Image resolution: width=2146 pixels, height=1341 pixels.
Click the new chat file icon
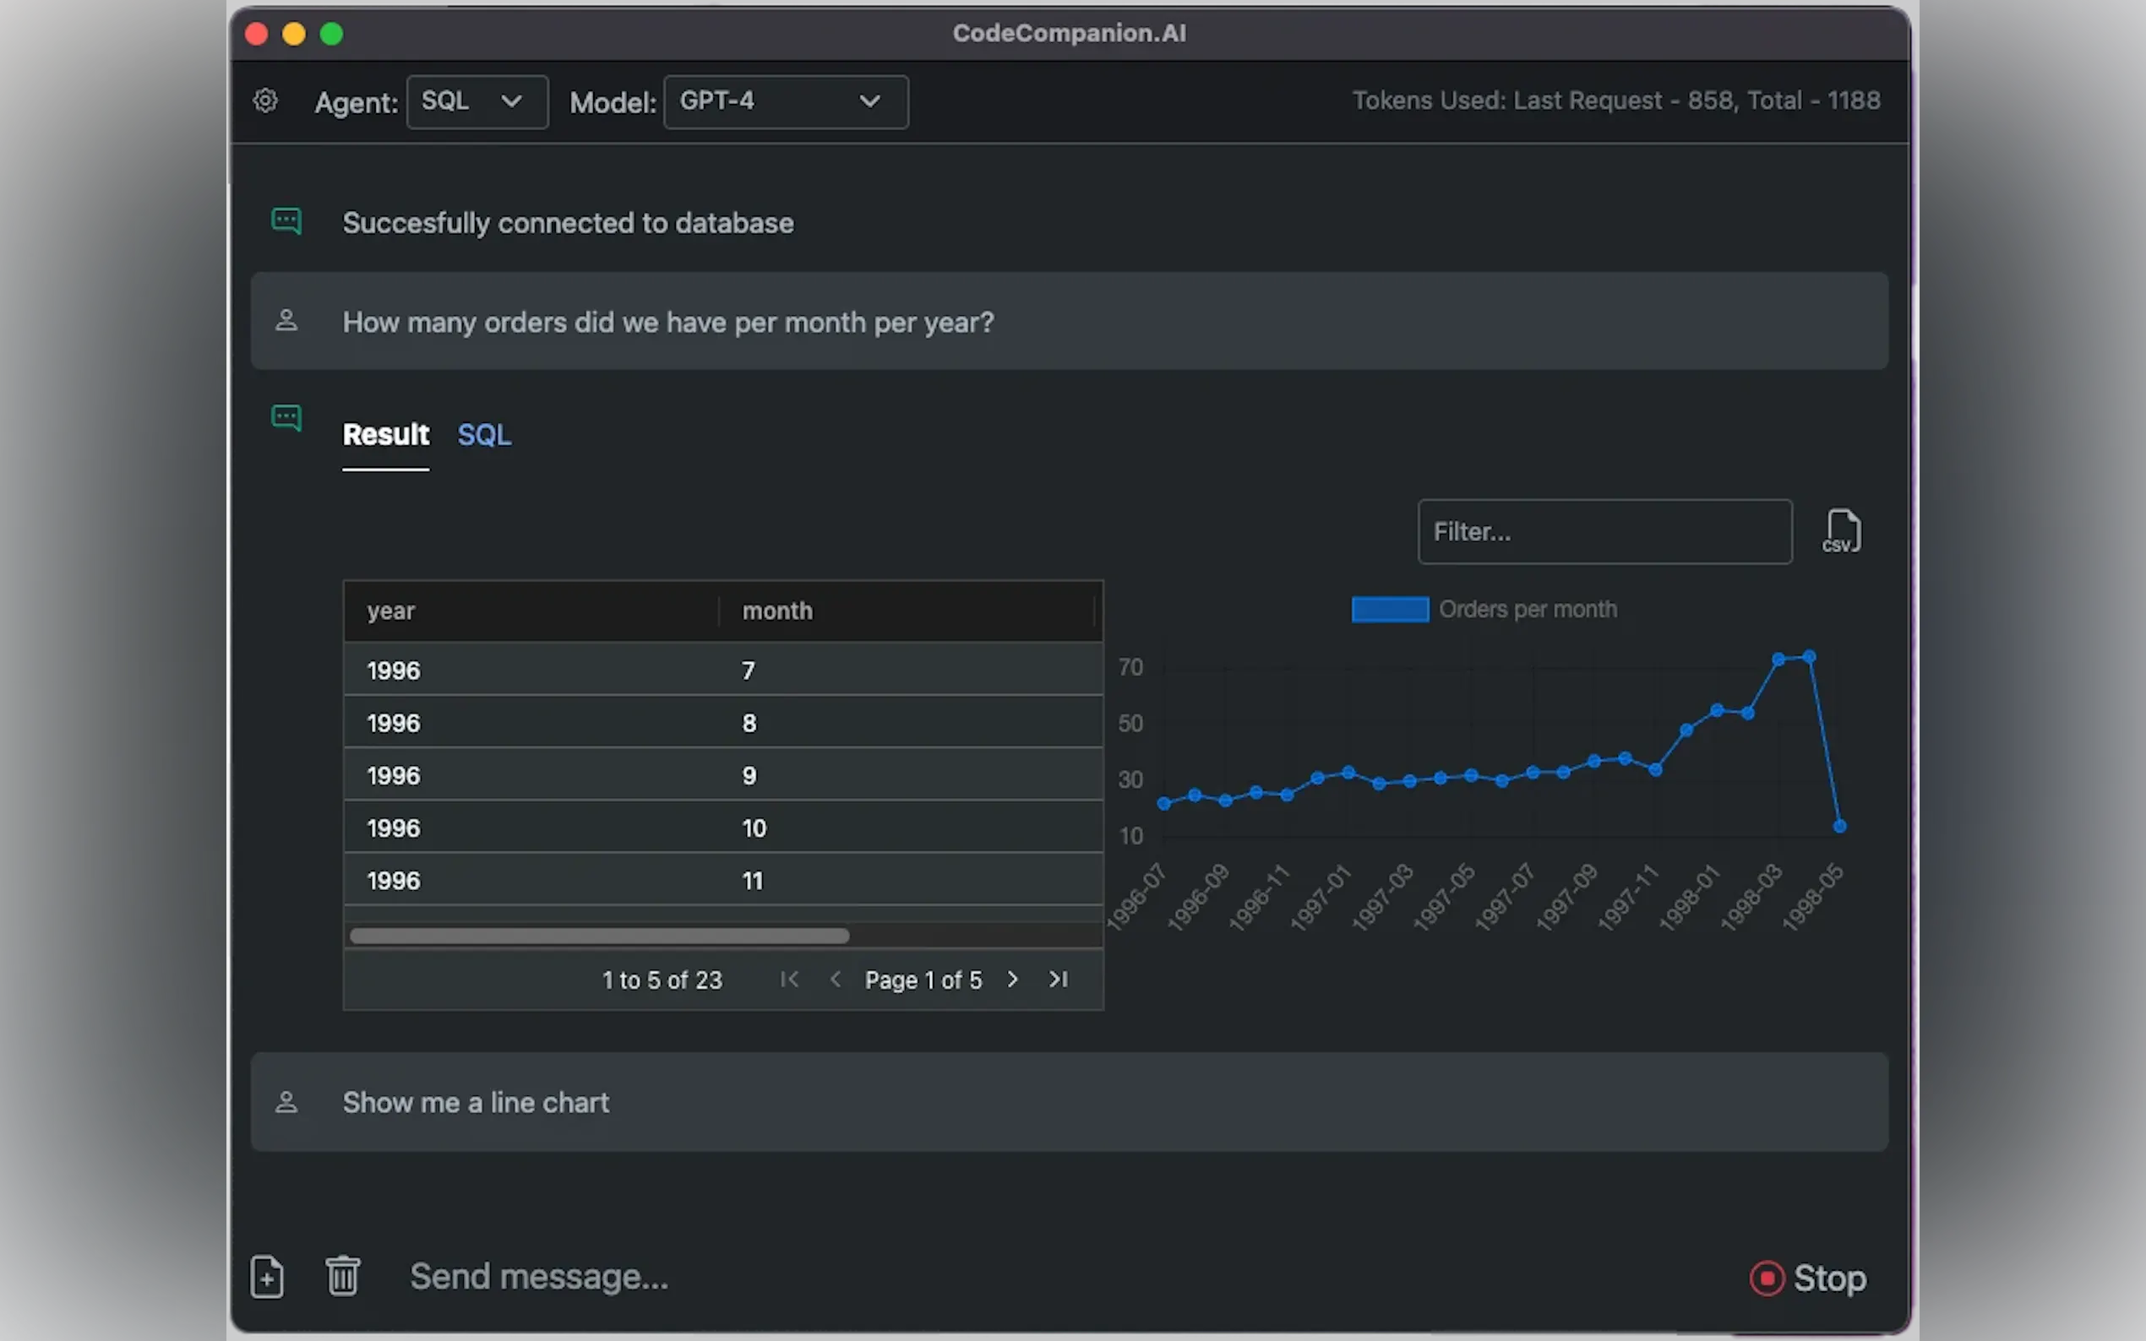click(267, 1276)
